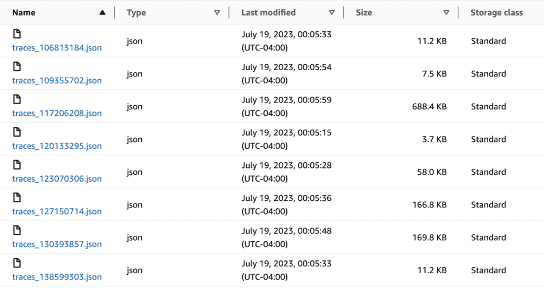The width and height of the screenshot is (544, 288).
Task: Click file icon above traces_109355702.json
Action: [x=16, y=66]
